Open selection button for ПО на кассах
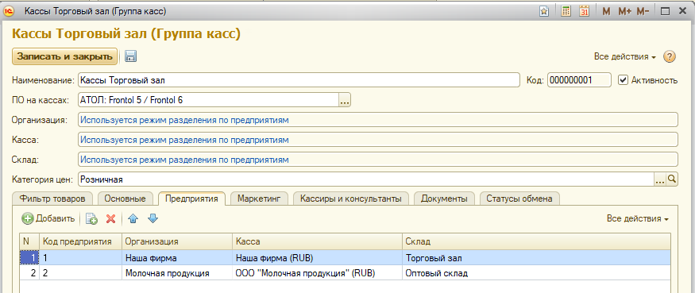This screenshot has width=695, height=293. [x=345, y=100]
